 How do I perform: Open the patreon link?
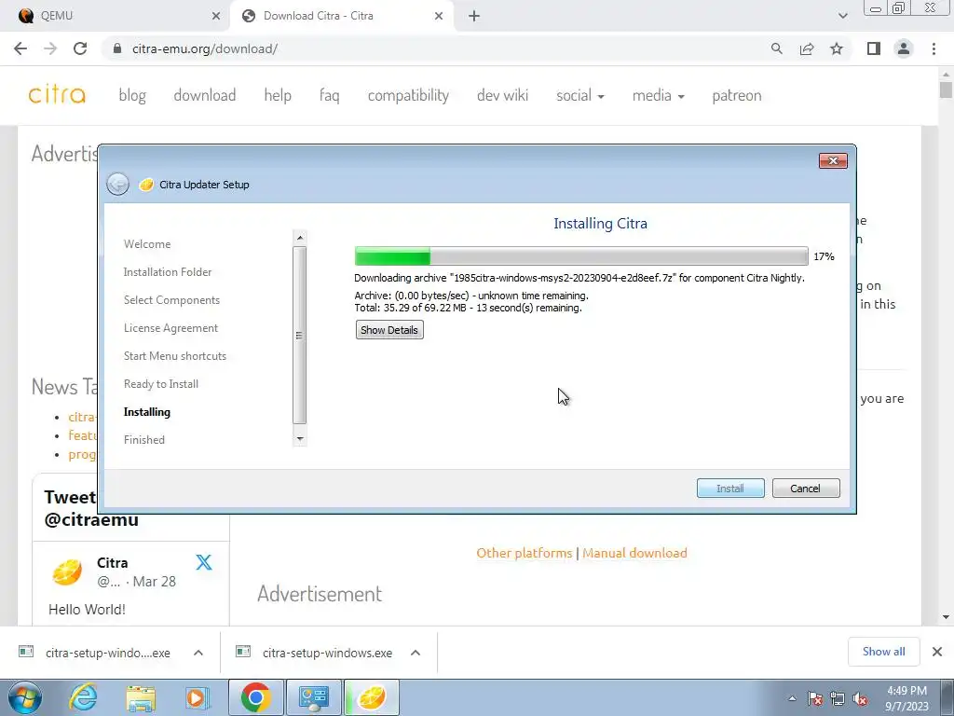tap(737, 96)
